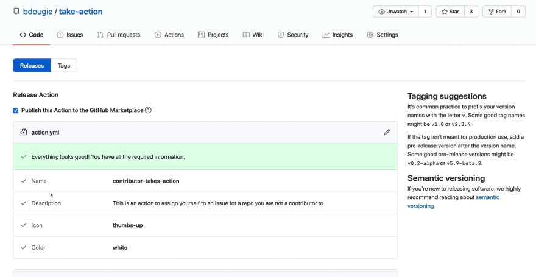Toggle Publish this Action to Marketplace checkbox
This screenshot has width=536, height=277.
coord(15,110)
